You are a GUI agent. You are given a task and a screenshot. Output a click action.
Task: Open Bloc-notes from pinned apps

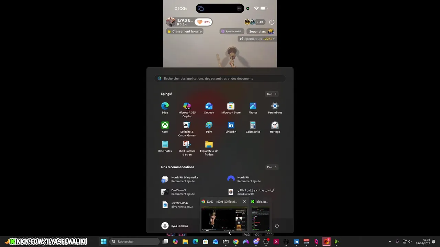point(165,146)
